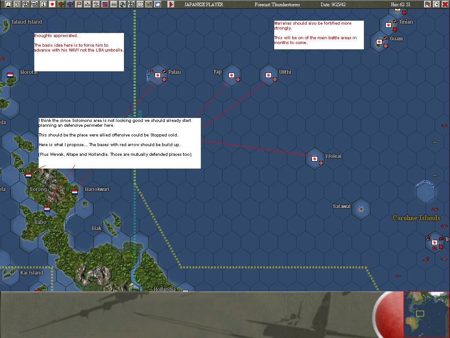Select red plane on blue background icon
The image size is (450, 338).
70,4
